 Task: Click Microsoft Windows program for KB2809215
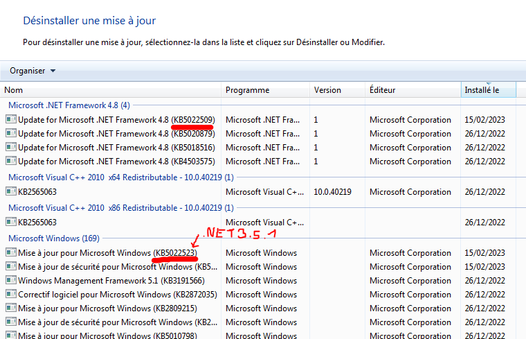262,308
